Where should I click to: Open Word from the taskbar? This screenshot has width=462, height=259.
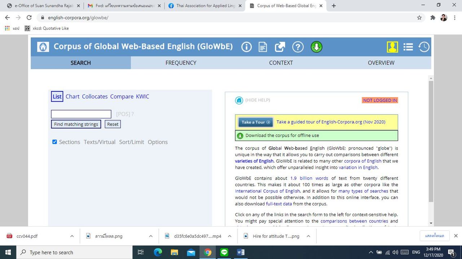tap(241, 252)
